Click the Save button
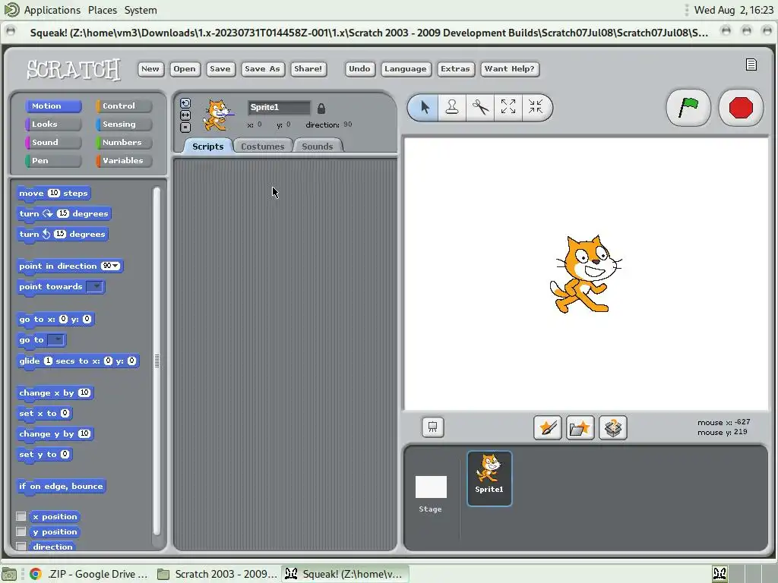 (x=220, y=69)
